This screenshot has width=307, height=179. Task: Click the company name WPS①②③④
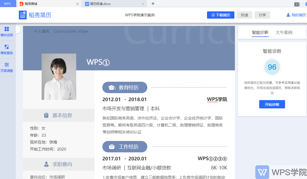tap(212, 159)
